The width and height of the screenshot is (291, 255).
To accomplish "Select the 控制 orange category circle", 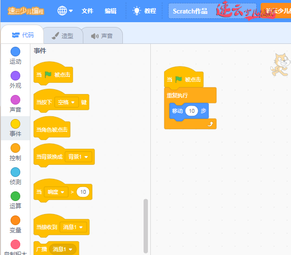I will click(15, 148).
